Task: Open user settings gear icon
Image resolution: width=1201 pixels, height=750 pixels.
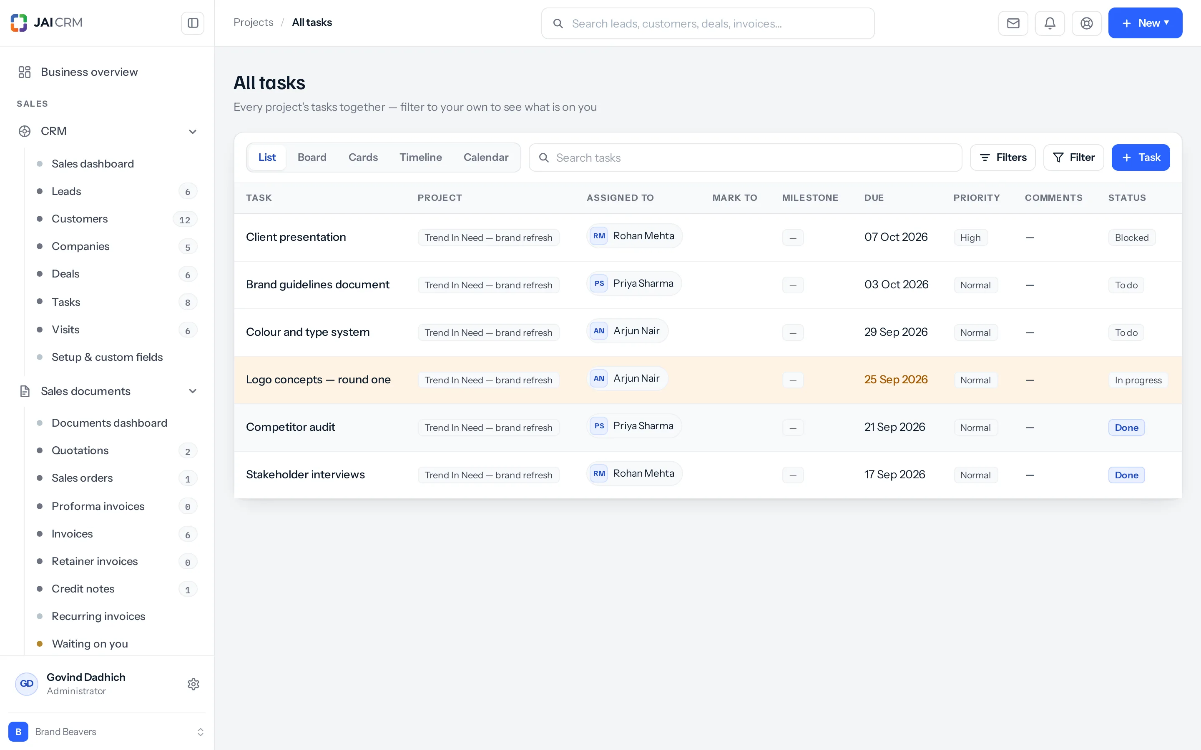Action: [x=193, y=684]
